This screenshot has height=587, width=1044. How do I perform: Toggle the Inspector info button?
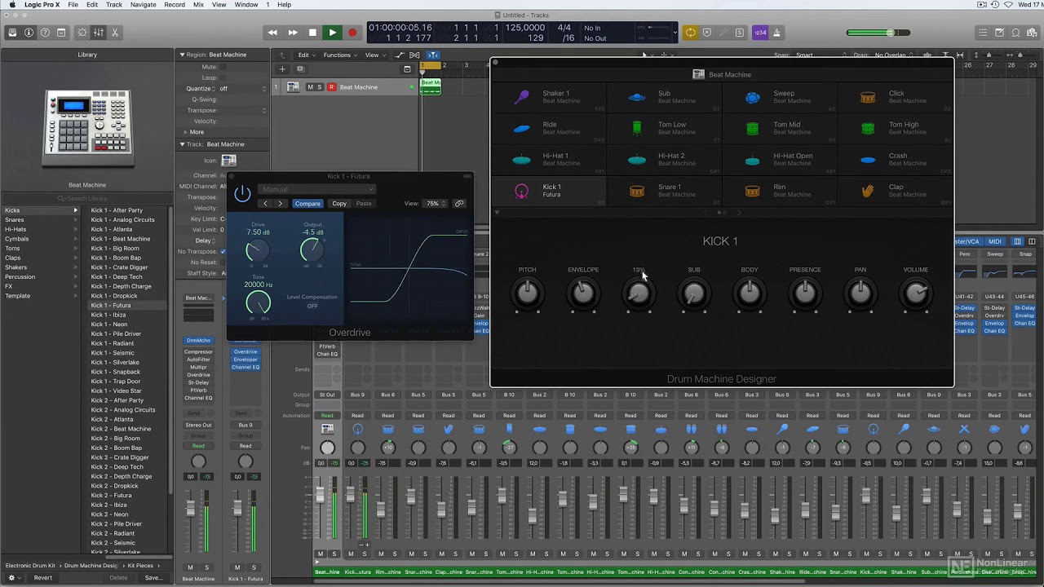pos(29,33)
